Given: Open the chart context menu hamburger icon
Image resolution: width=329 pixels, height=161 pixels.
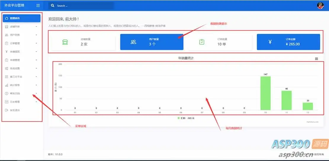Looking at the screenshot, I should (x=316, y=59).
